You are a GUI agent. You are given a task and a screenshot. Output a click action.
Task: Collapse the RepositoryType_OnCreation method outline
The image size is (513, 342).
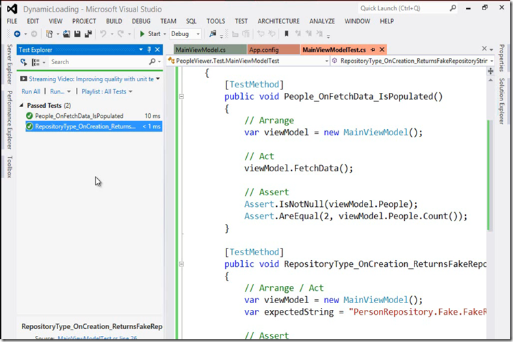tap(181, 264)
